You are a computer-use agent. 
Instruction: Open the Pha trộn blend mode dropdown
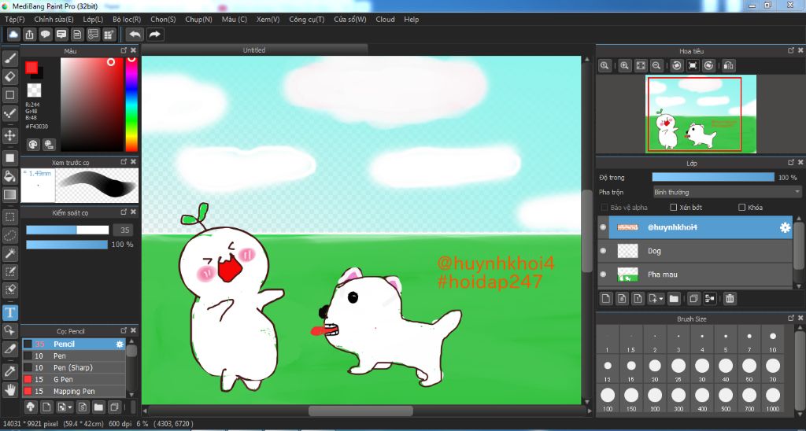pos(727,192)
